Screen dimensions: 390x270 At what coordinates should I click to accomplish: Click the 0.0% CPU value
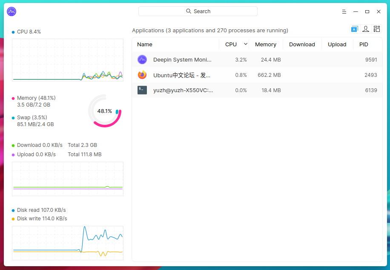(241, 90)
